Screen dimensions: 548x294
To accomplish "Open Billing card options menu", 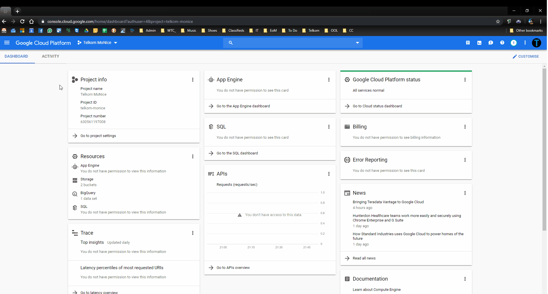I will (465, 127).
